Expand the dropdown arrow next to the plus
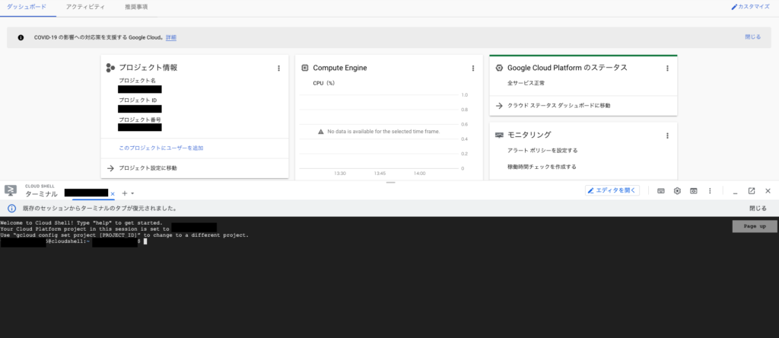The height and width of the screenshot is (338, 779). (x=132, y=193)
